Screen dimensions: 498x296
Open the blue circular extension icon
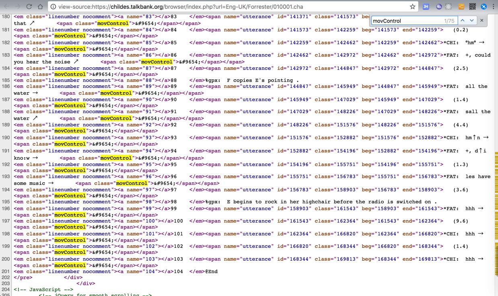(484, 6)
